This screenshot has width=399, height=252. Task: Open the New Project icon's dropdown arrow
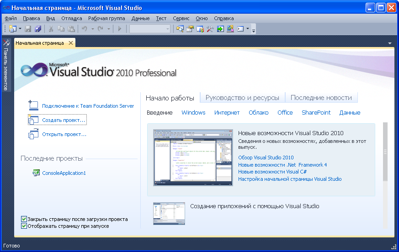(x=20, y=29)
